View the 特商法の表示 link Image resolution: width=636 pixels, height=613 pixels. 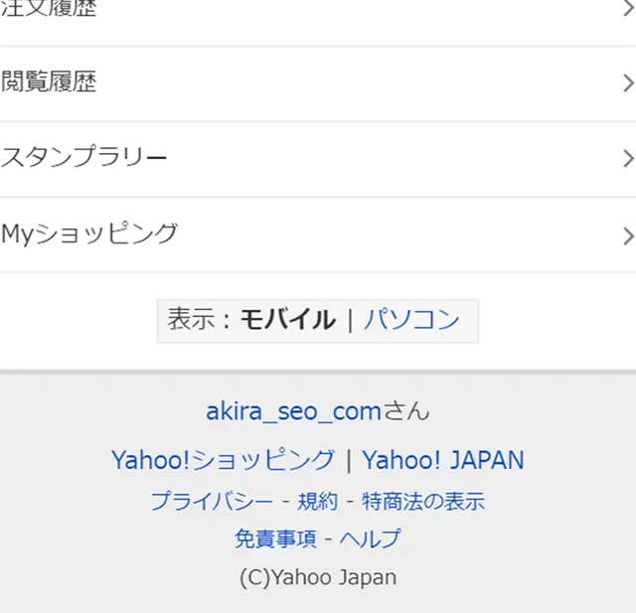tap(423, 501)
